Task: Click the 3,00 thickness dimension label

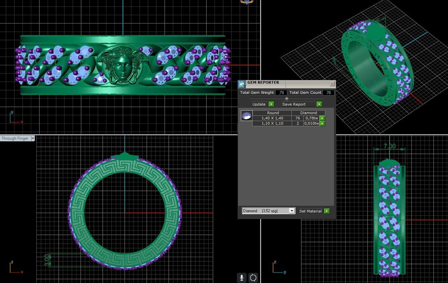Action: 47,260
